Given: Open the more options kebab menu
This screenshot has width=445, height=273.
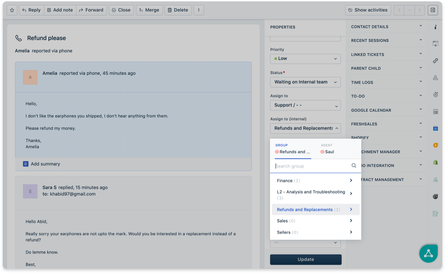Looking at the screenshot, I should (199, 10).
